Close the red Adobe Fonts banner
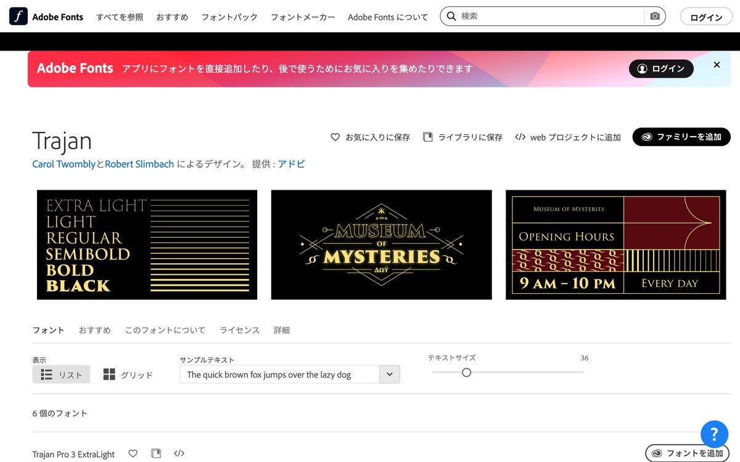The height and width of the screenshot is (462, 740). [717, 65]
